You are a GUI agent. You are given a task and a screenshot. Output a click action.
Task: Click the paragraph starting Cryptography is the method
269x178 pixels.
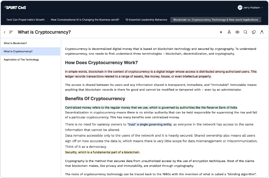coord(159,163)
